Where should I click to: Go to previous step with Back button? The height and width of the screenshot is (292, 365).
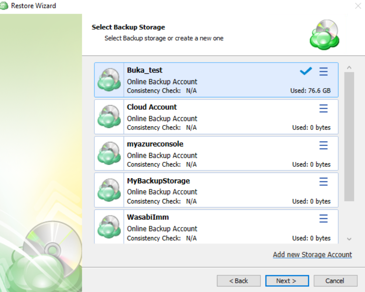239,281
